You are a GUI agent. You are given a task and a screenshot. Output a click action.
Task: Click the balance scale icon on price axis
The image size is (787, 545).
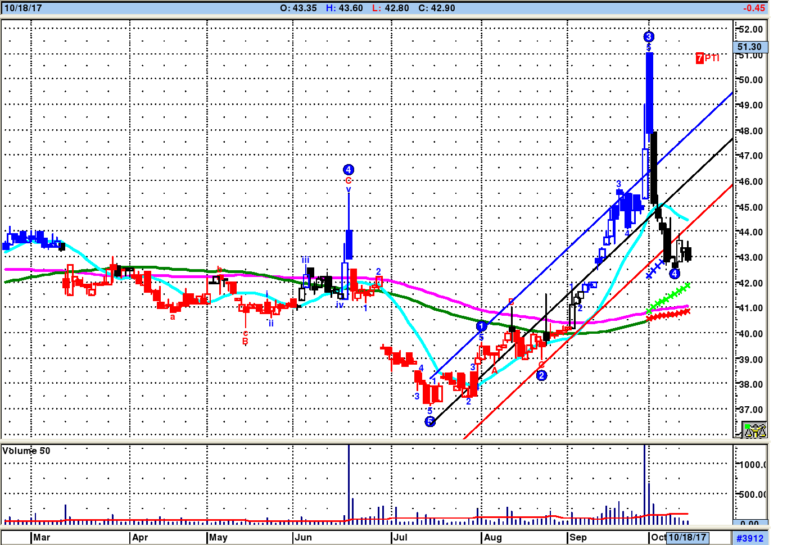pos(754,430)
